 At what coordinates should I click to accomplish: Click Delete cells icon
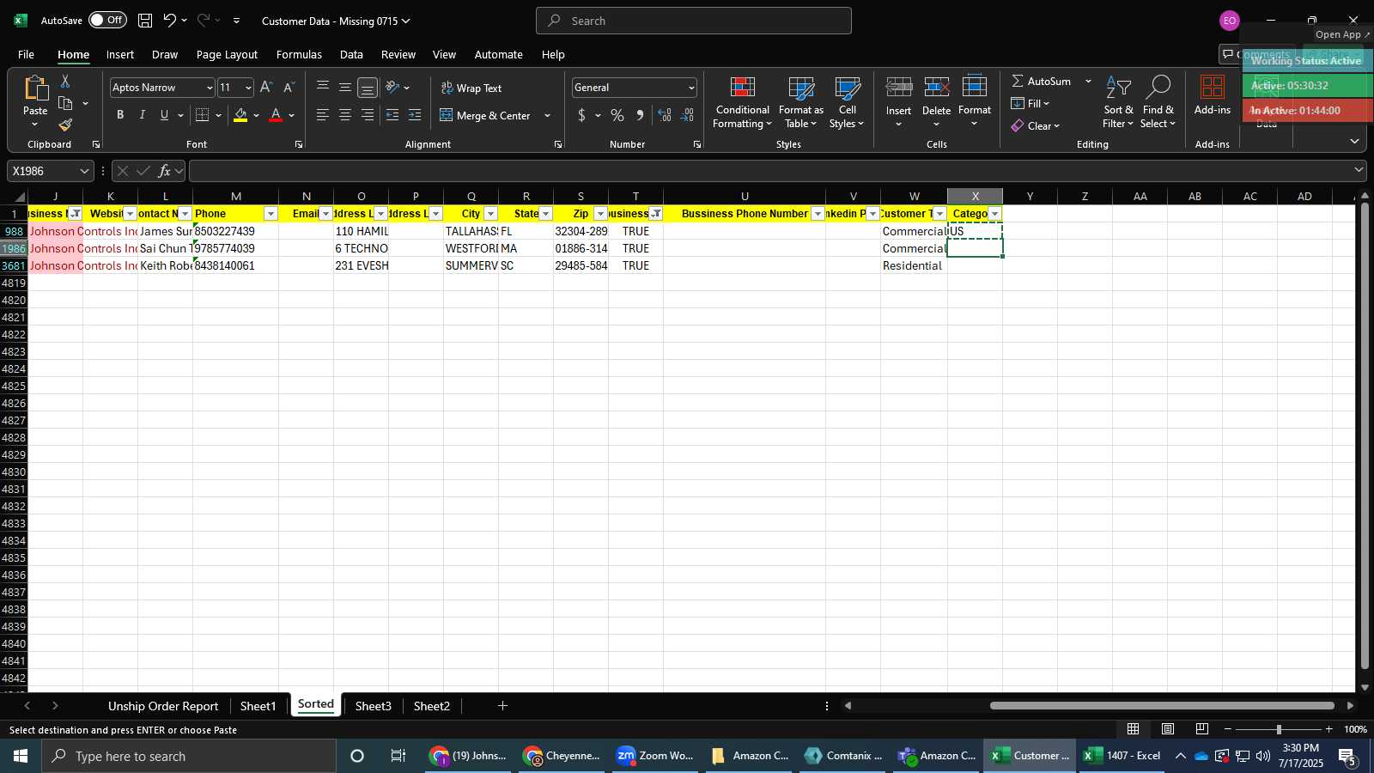[936, 88]
